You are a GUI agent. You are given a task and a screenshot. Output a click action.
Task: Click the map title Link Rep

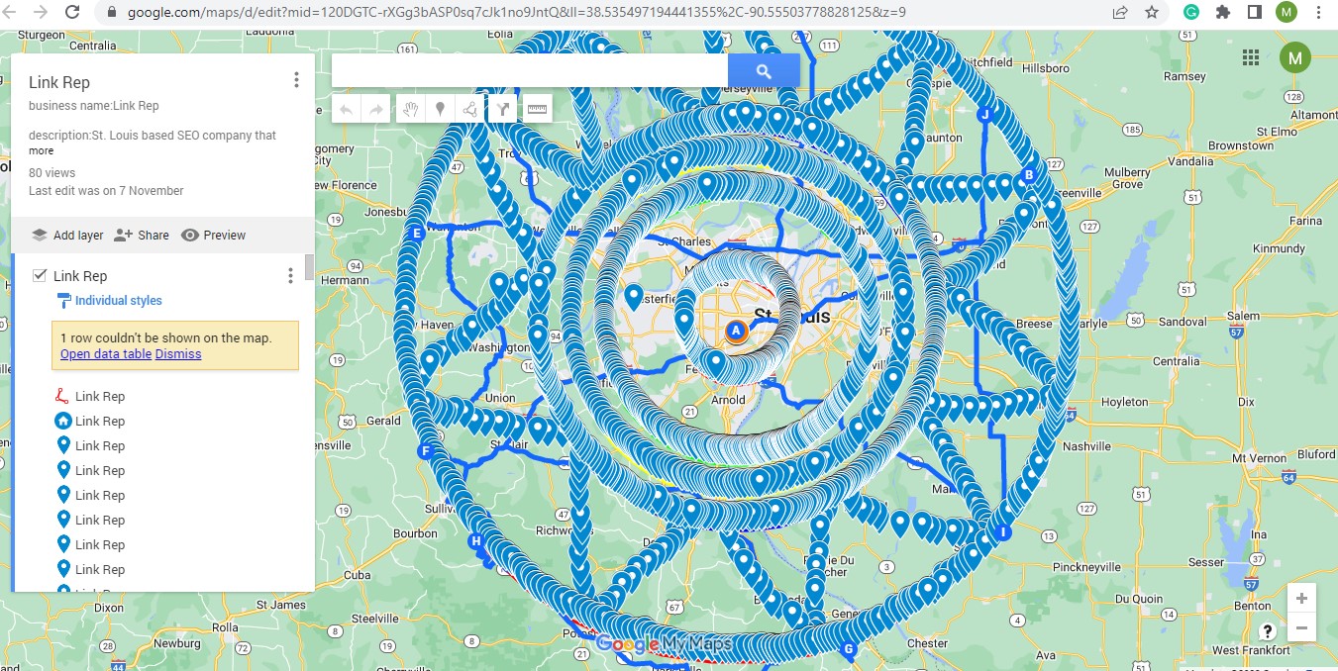pyautogui.click(x=59, y=83)
